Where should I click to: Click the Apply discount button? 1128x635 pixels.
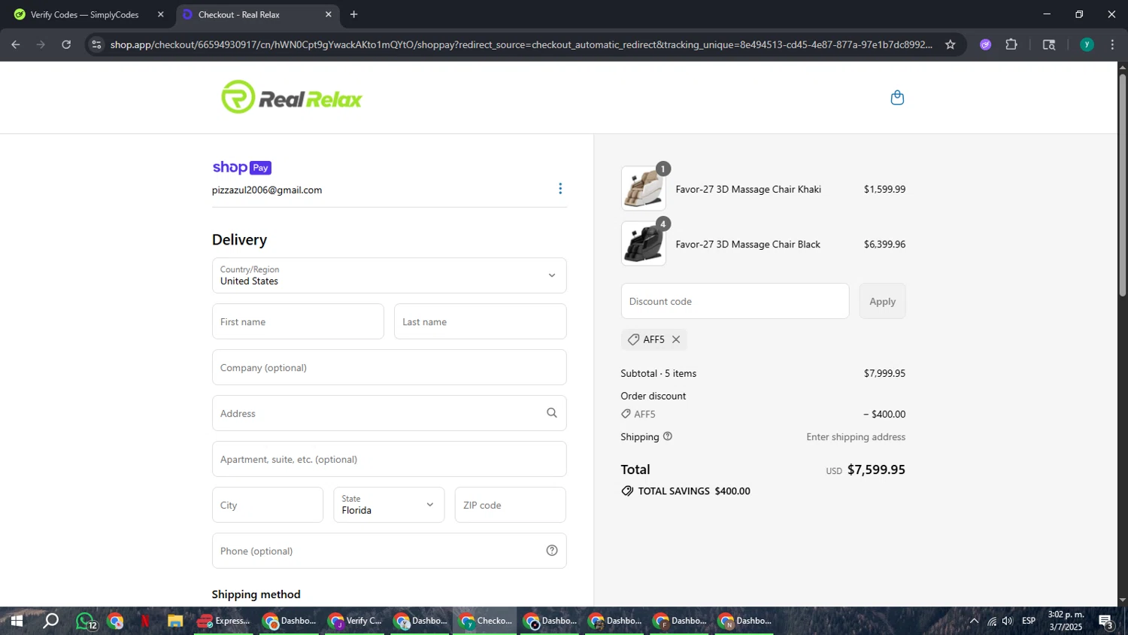[x=883, y=301]
